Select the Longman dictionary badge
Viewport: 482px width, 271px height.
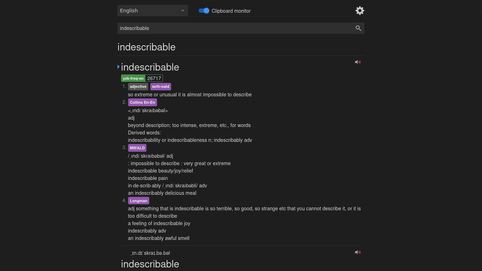pyautogui.click(x=138, y=200)
